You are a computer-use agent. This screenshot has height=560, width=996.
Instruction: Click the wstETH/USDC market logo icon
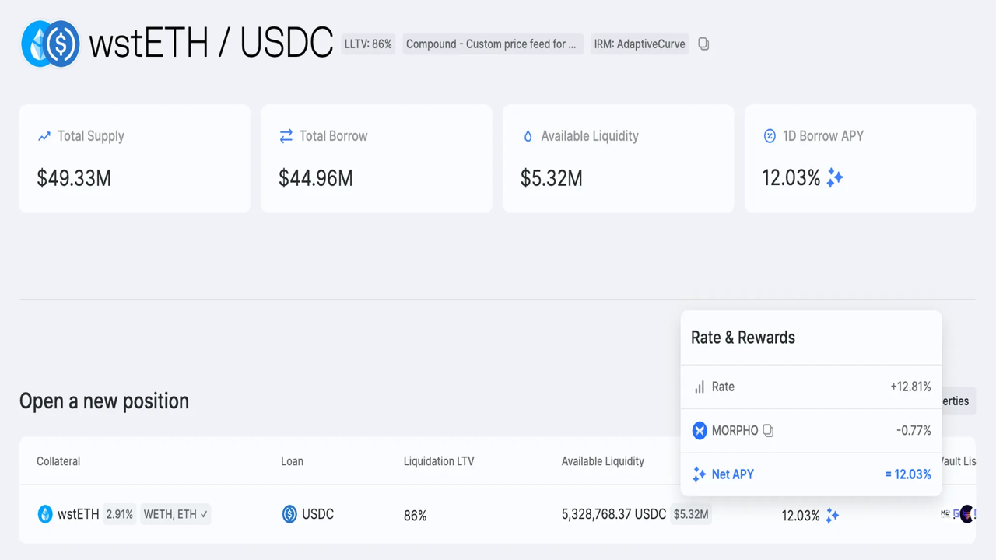coord(51,44)
